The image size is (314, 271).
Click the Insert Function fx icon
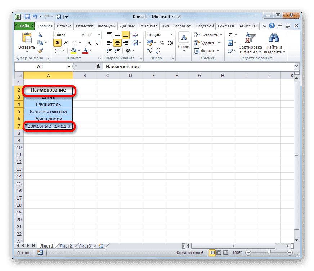98,66
